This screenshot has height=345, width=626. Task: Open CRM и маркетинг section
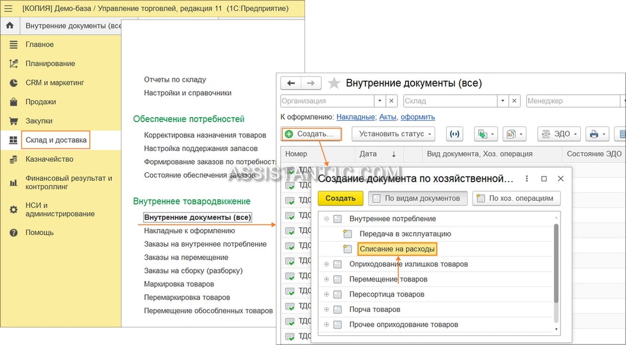click(55, 82)
